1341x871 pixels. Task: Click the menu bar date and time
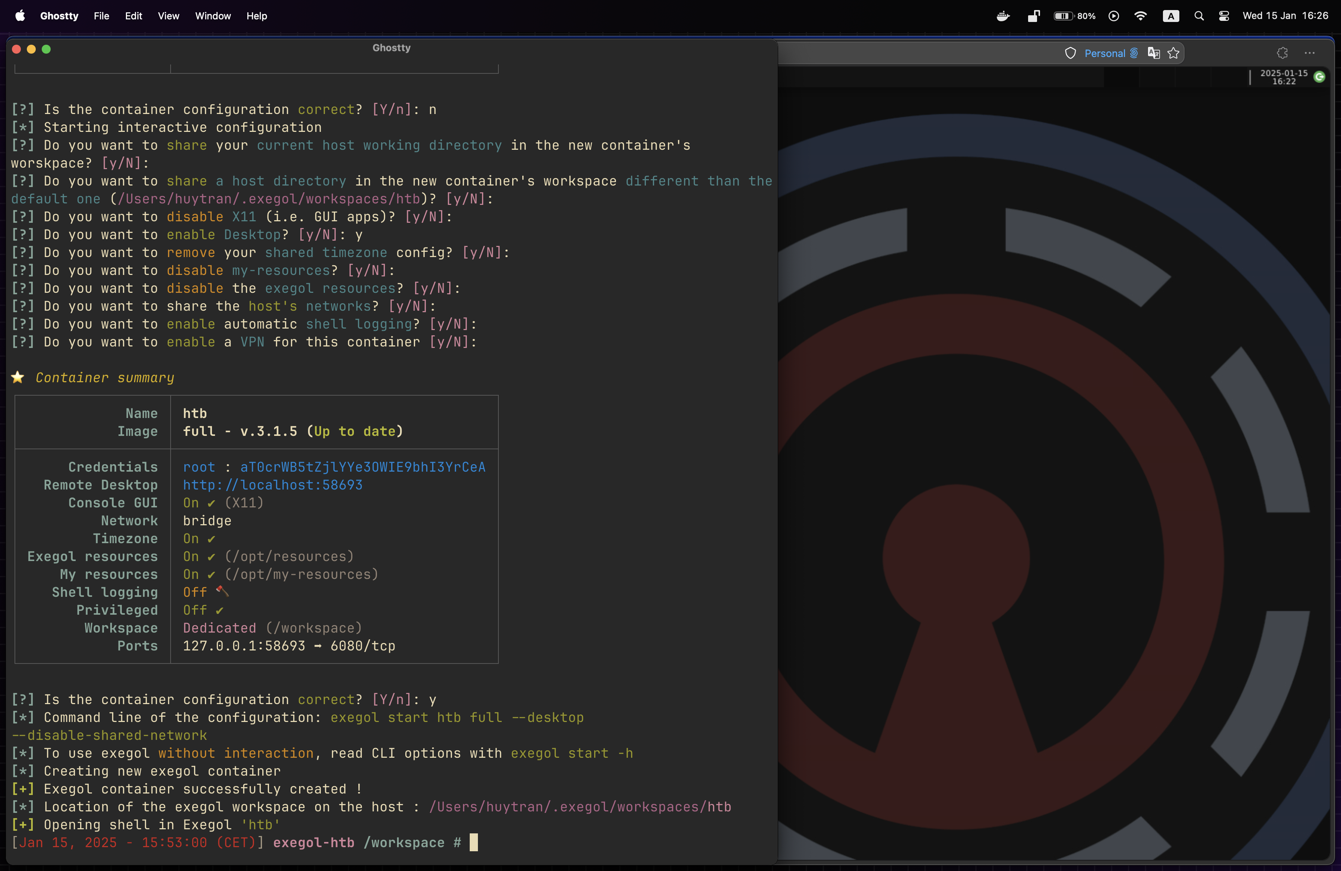point(1285,16)
